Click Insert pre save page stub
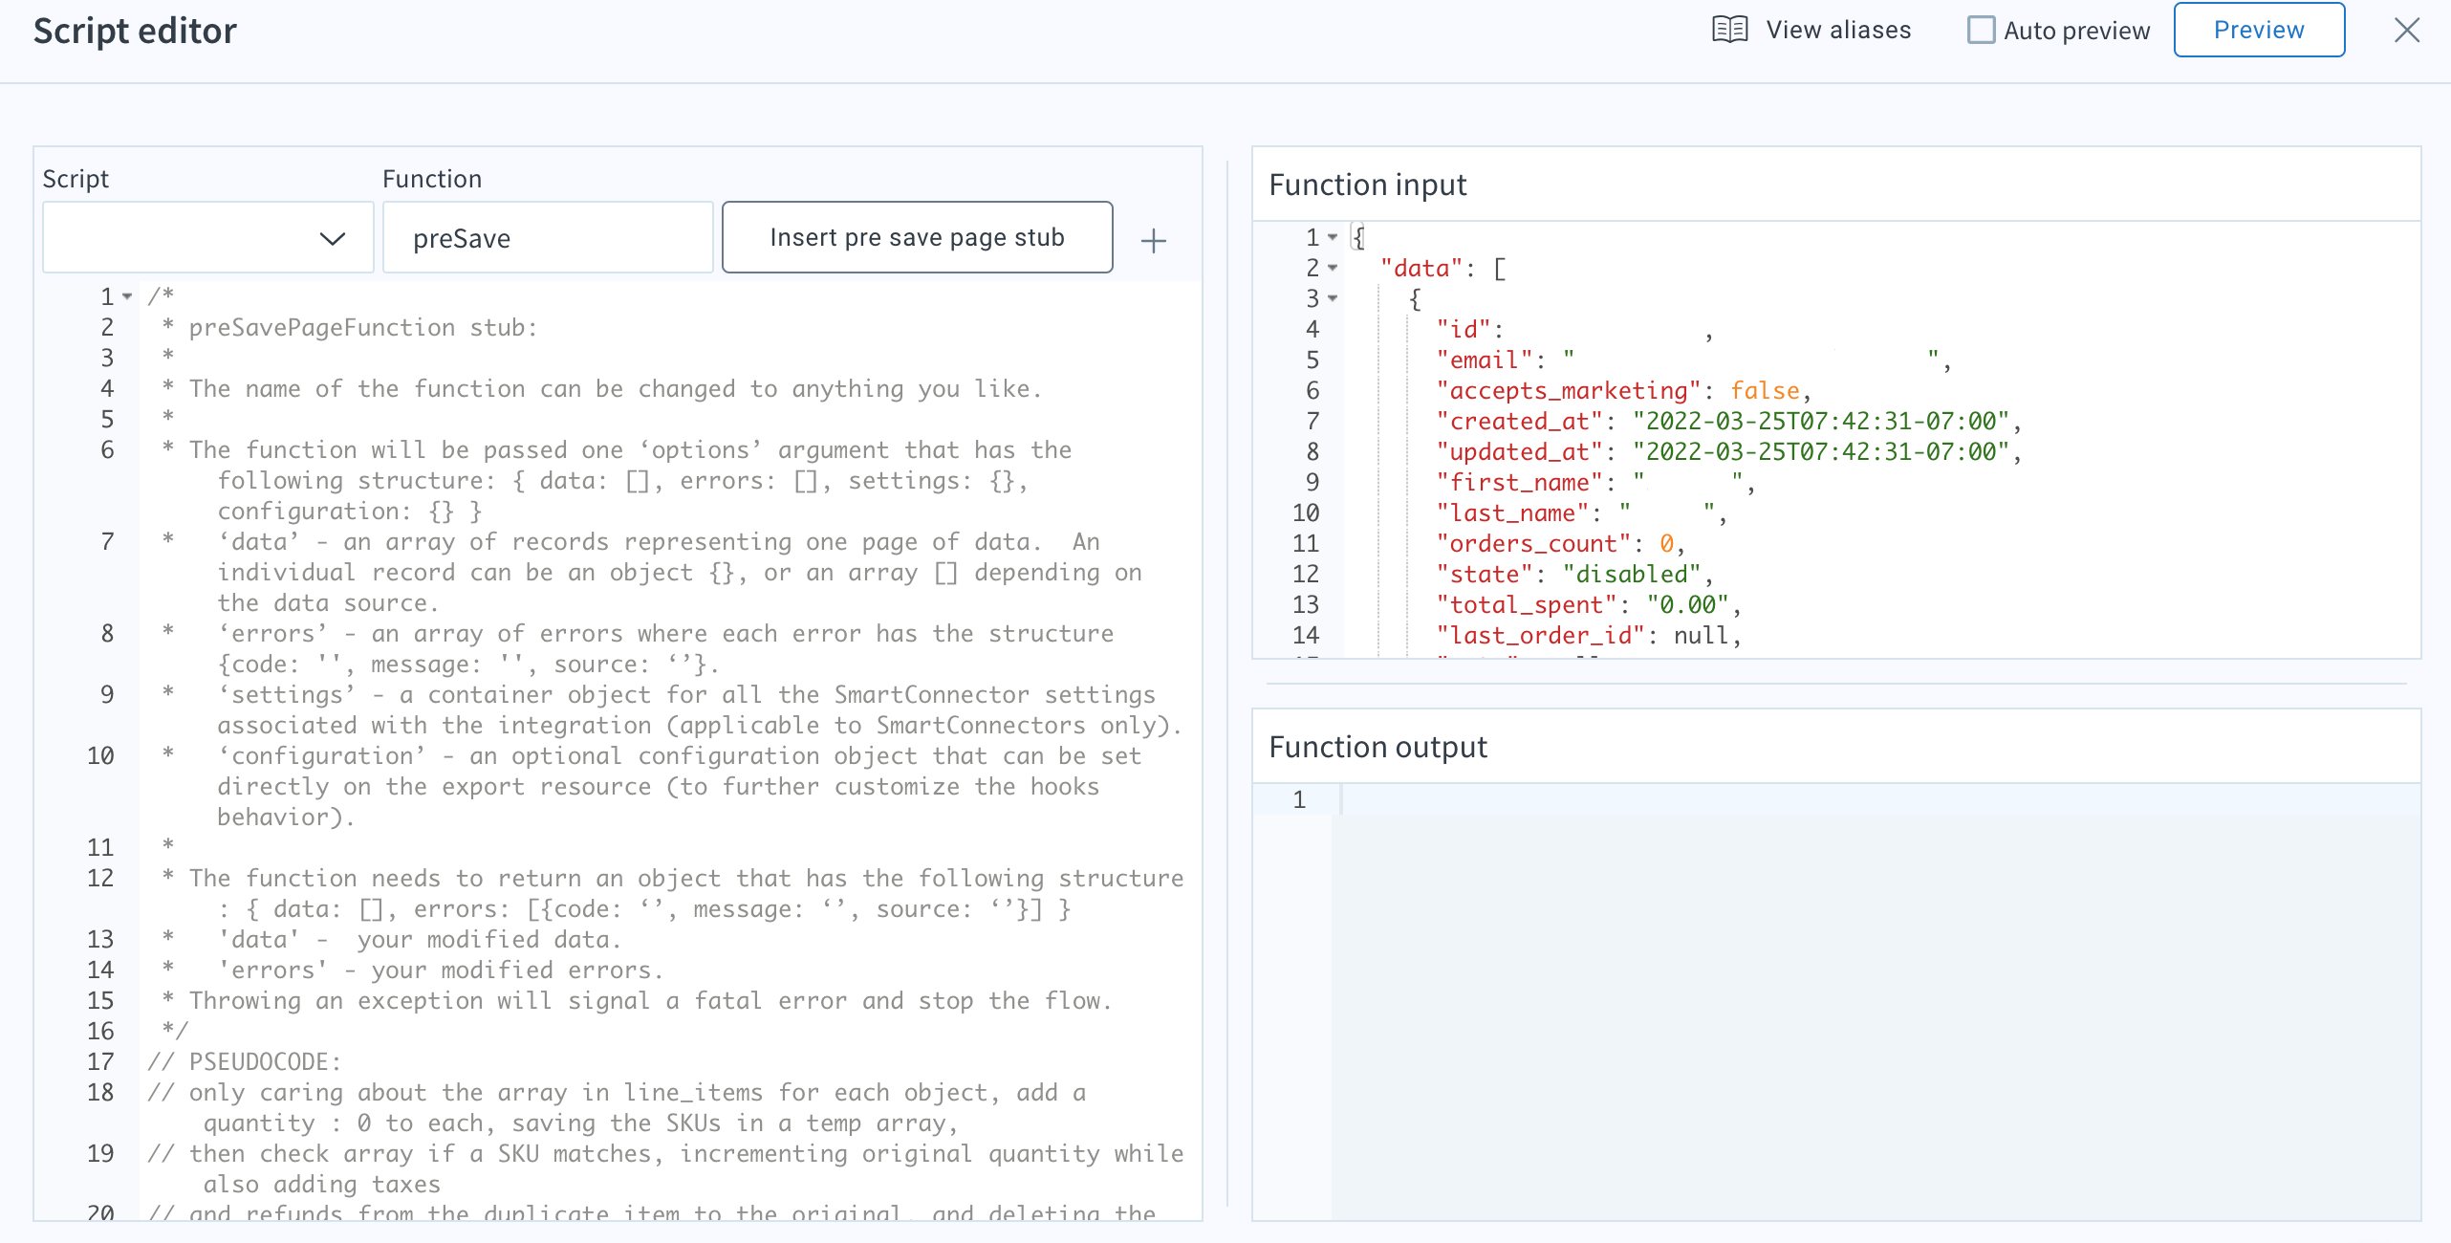Screen dimensions: 2451x1243 click(x=916, y=237)
